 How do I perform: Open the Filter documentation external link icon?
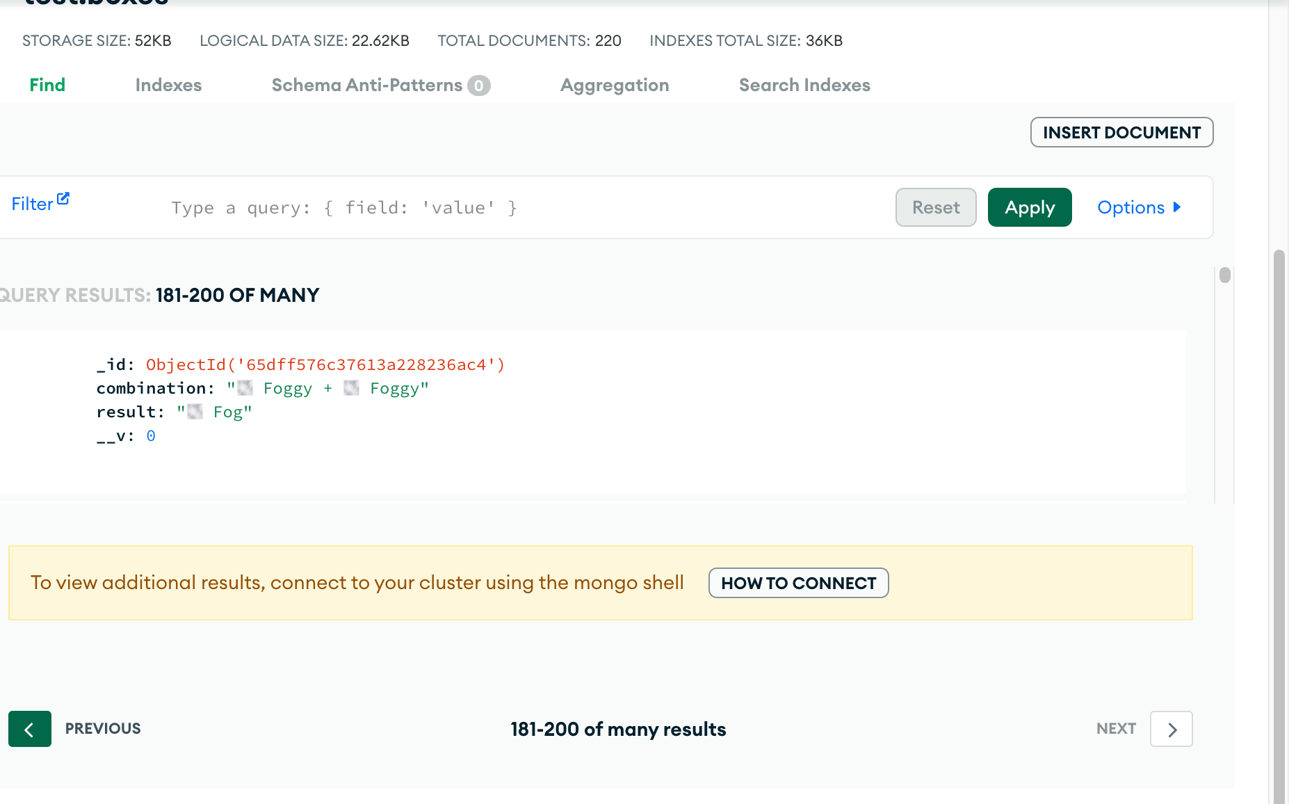[x=63, y=199]
